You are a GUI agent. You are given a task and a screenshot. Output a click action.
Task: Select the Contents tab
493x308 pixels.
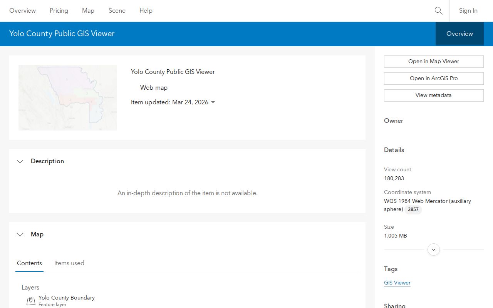click(29, 263)
